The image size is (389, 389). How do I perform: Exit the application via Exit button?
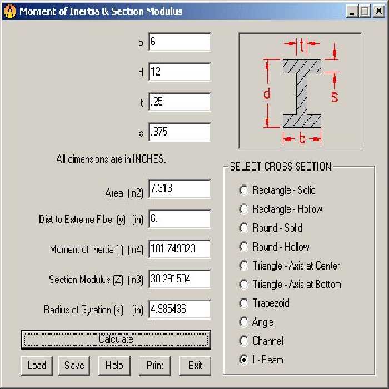coord(195,366)
